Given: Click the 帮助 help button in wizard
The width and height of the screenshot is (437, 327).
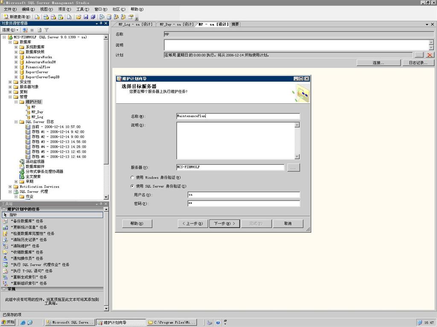Looking at the screenshot, I should 137,223.
